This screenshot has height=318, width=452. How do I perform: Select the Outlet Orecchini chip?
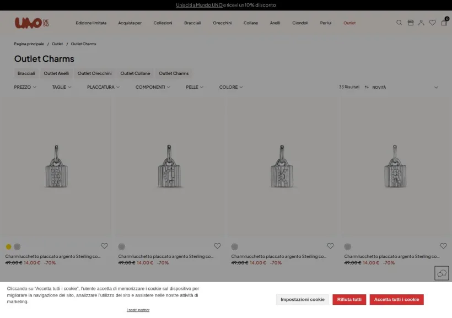(x=95, y=73)
